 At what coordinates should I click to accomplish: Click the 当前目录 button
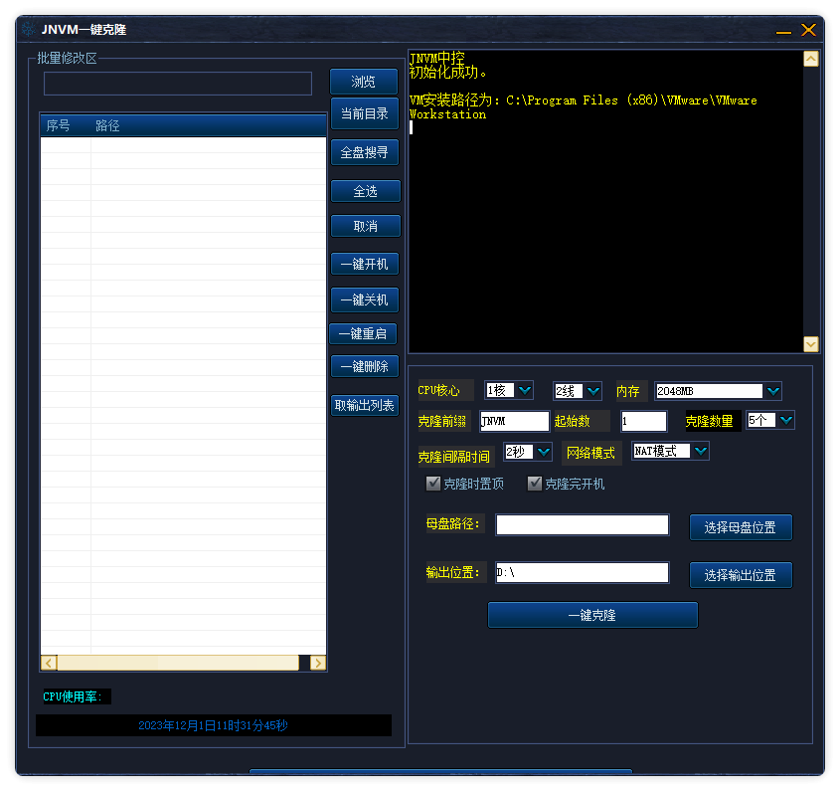[365, 113]
